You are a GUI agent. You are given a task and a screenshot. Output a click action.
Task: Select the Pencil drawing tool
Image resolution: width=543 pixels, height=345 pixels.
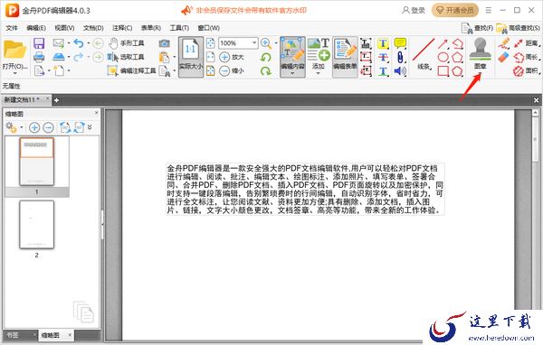(x=504, y=43)
